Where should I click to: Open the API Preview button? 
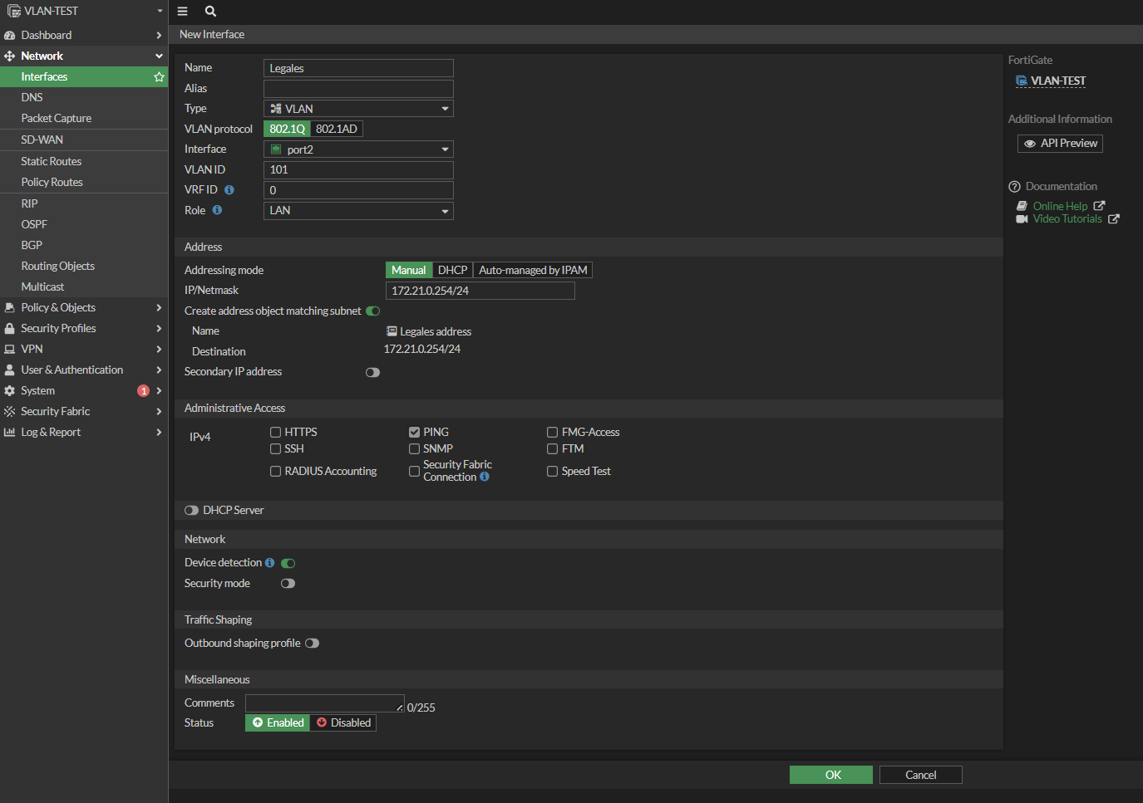1060,144
